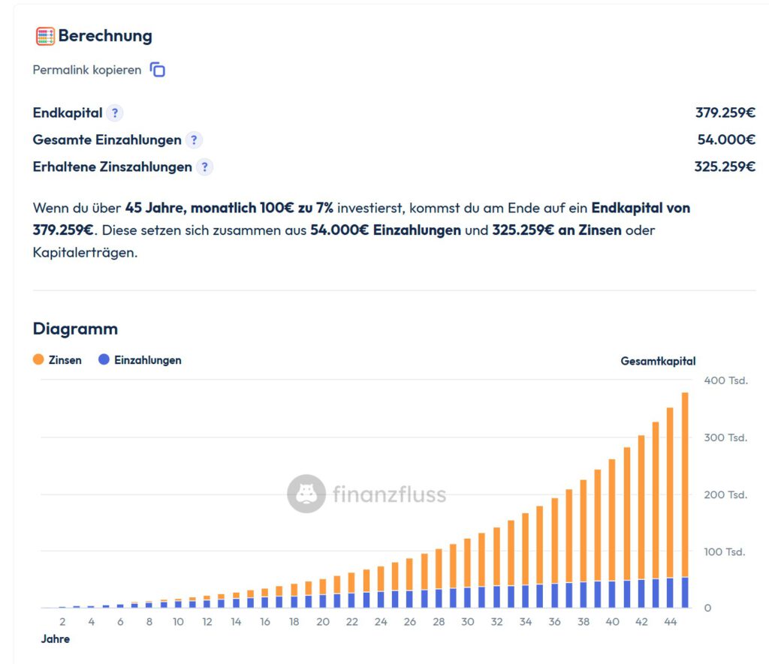The width and height of the screenshot is (769, 664).
Task: Click the orange Zinsen legend dot
Action: [38, 360]
